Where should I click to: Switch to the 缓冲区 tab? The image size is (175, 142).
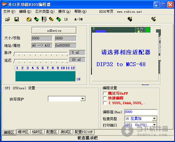[23, 132]
